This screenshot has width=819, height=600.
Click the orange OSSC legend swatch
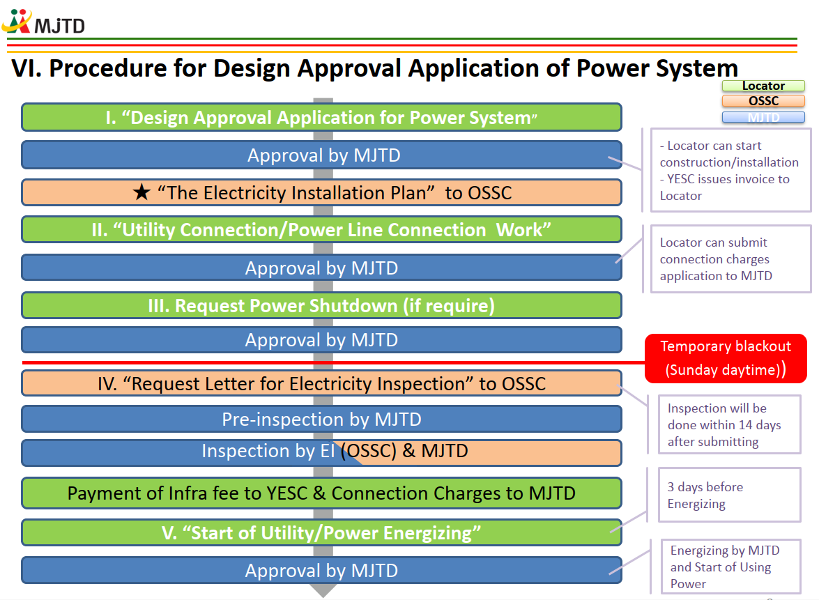(x=763, y=102)
